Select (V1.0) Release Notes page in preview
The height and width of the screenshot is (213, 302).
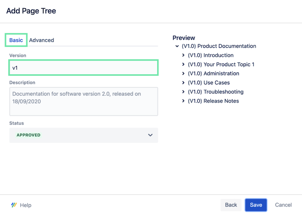(x=213, y=101)
